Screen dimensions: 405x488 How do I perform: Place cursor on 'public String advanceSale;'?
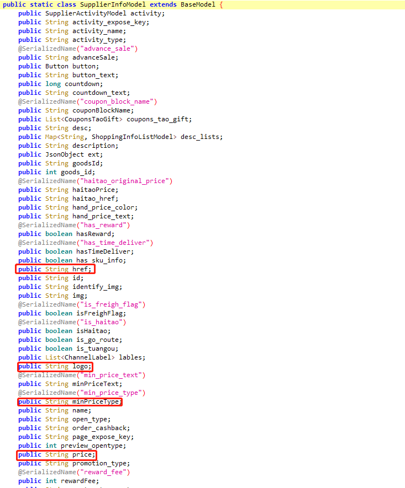click(69, 57)
